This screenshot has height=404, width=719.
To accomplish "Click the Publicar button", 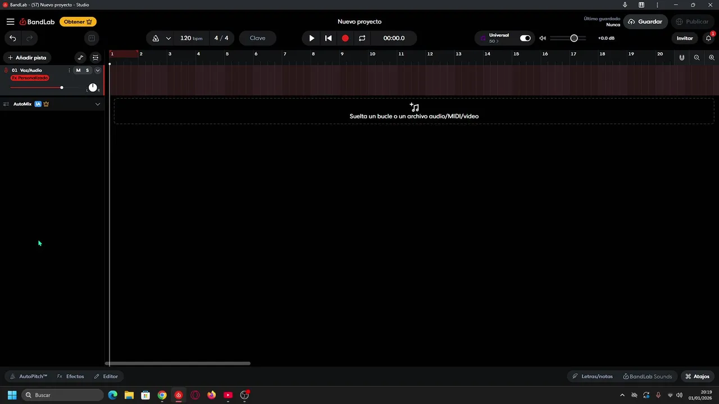I will [x=692, y=22].
